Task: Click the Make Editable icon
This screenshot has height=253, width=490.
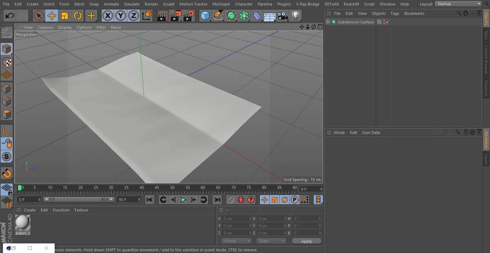Action: pyautogui.click(x=6, y=33)
